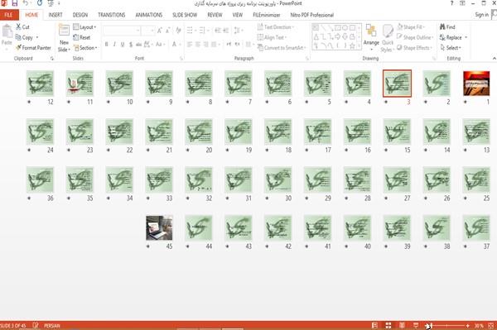Switch to Normal view in status bar
This screenshot has height=330, width=497.
(374, 325)
